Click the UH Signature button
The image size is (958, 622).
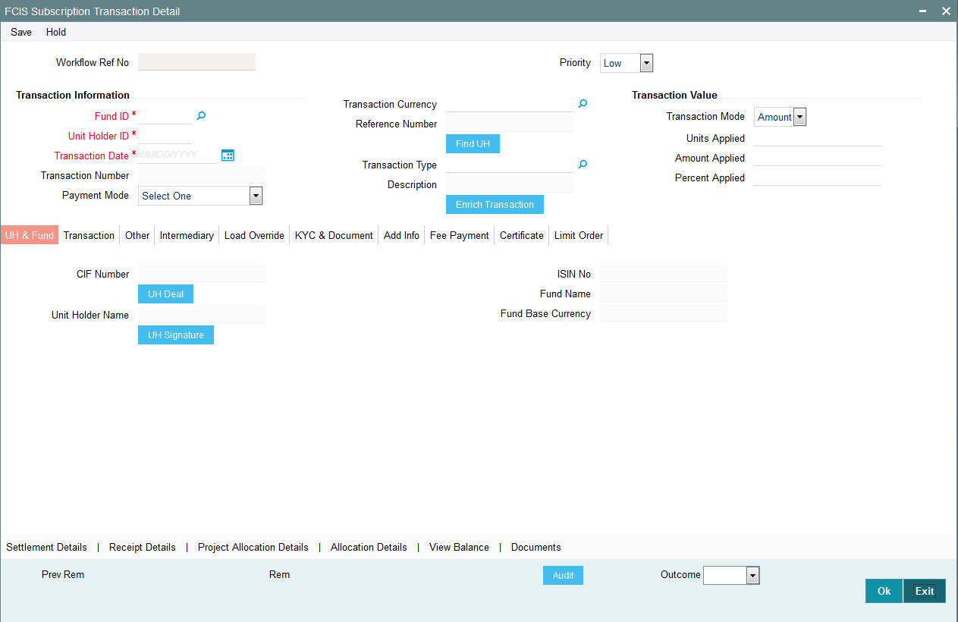(x=176, y=335)
